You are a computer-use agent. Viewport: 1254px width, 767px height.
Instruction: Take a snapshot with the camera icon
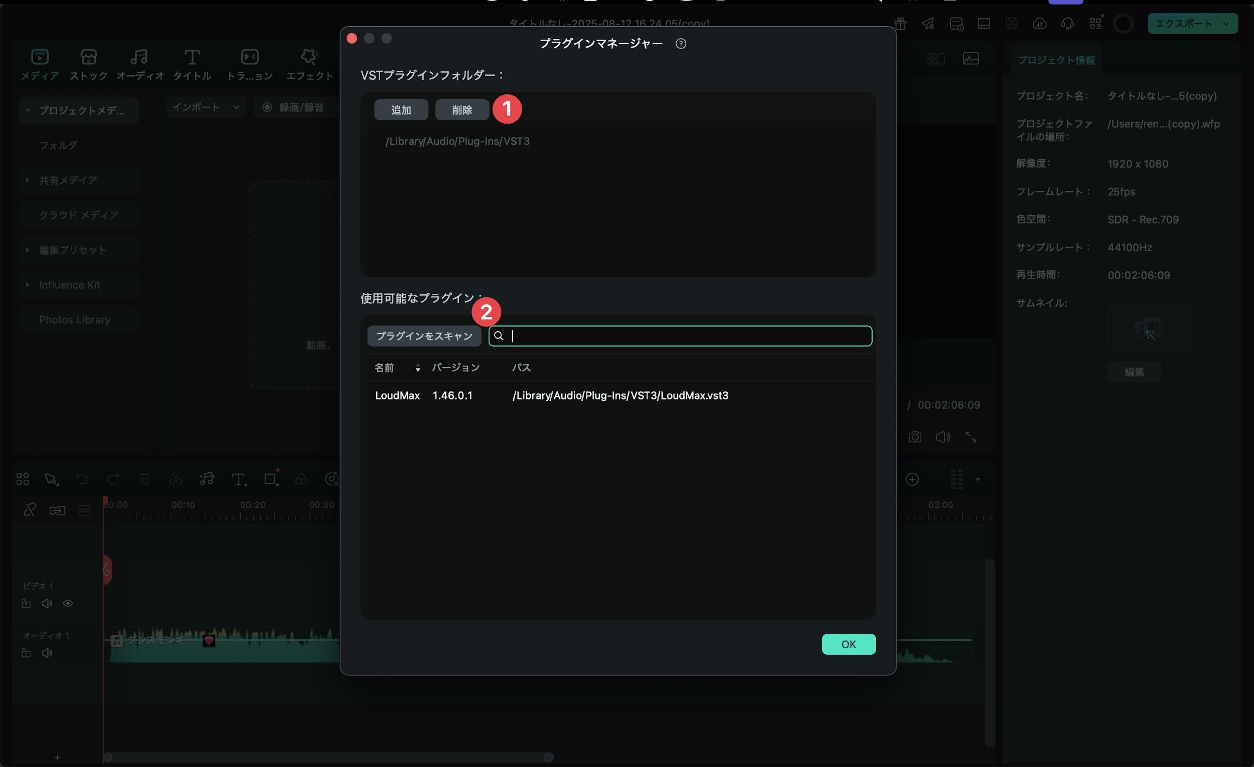(x=914, y=437)
